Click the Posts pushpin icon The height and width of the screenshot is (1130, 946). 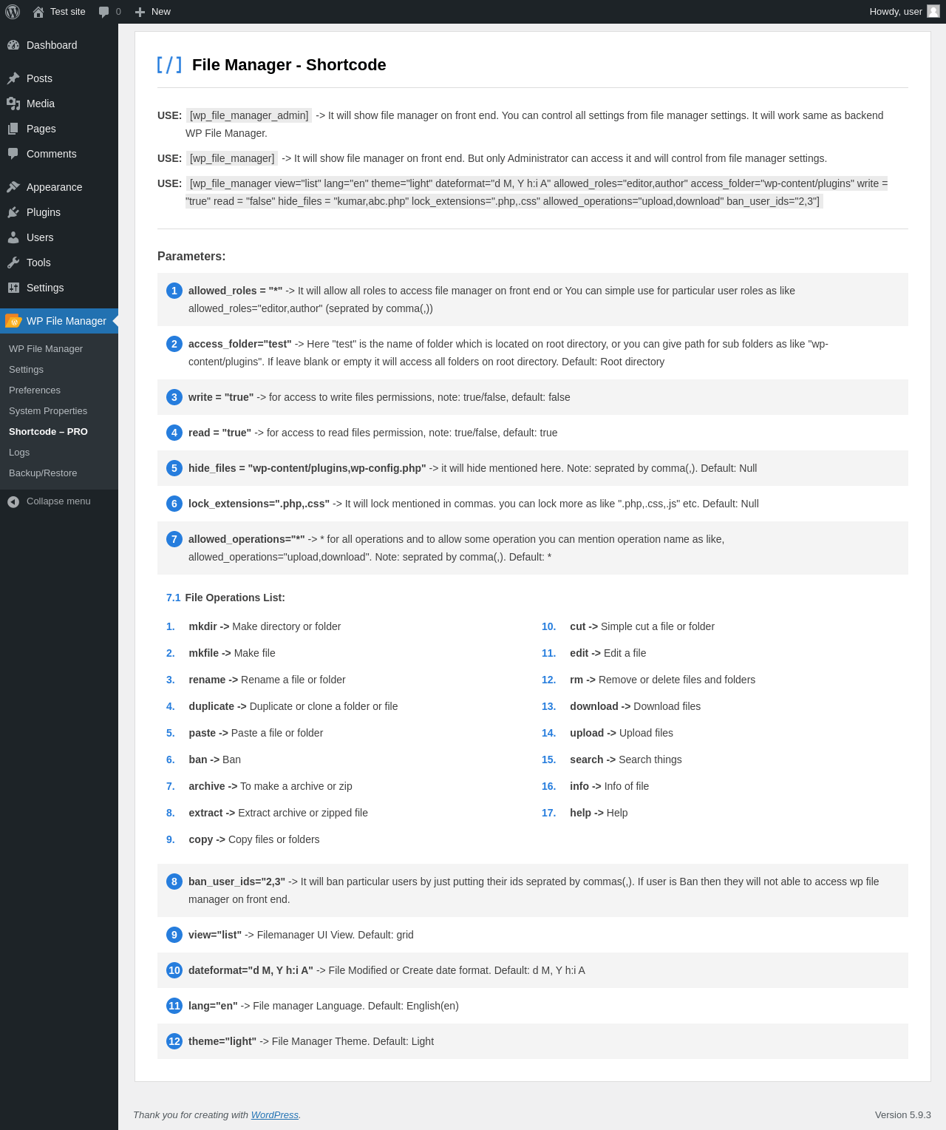(13, 78)
